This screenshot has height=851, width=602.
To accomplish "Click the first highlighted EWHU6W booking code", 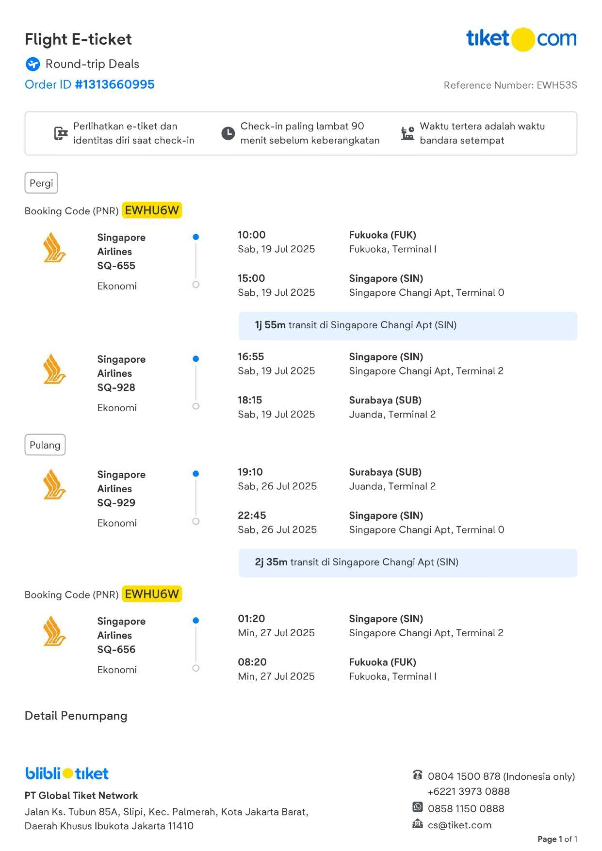I will pos(152,210).
